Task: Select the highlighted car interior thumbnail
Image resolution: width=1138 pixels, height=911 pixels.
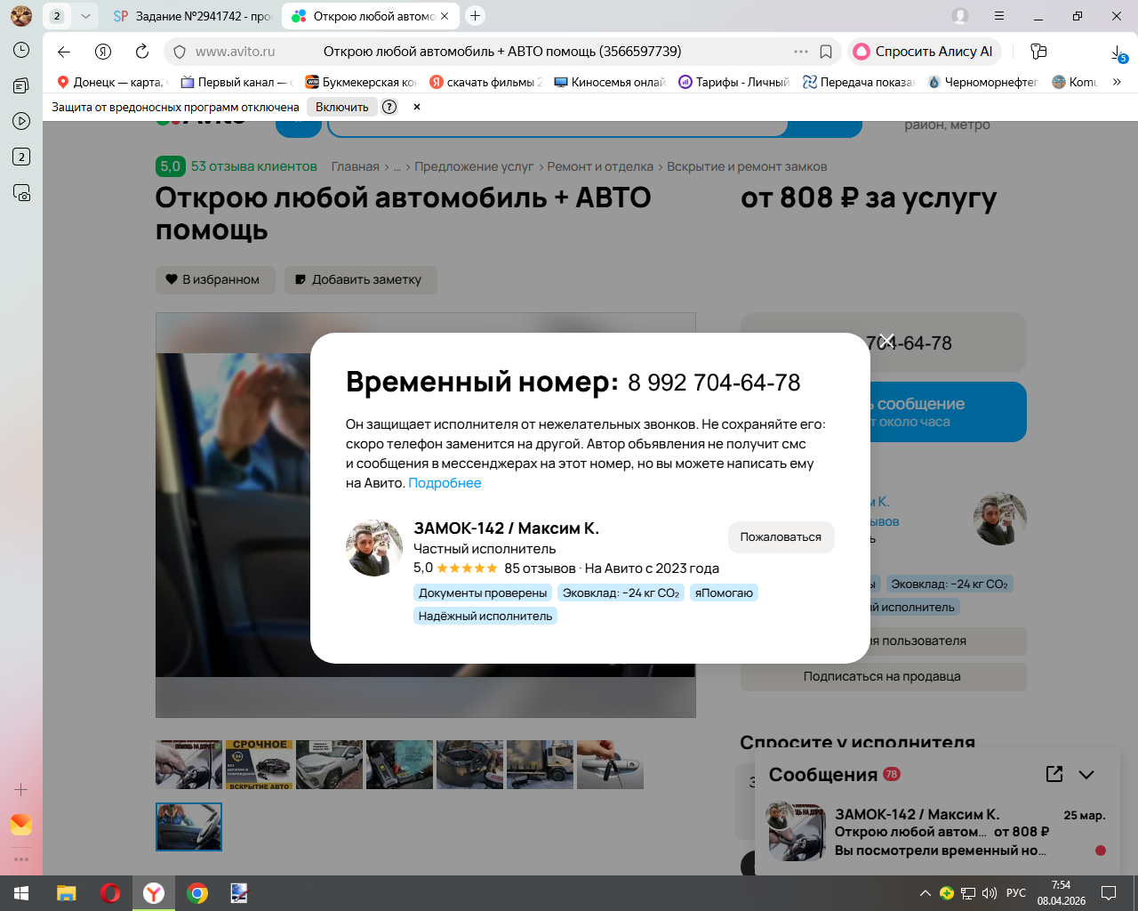Action: coord(188,827)
